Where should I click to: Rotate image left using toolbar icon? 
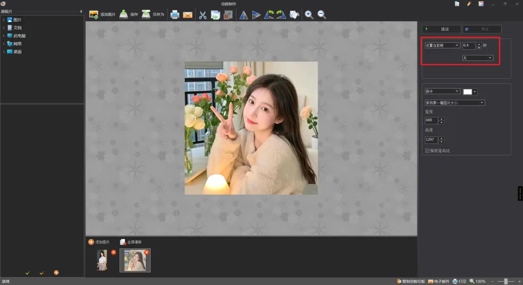pos(269,15)
